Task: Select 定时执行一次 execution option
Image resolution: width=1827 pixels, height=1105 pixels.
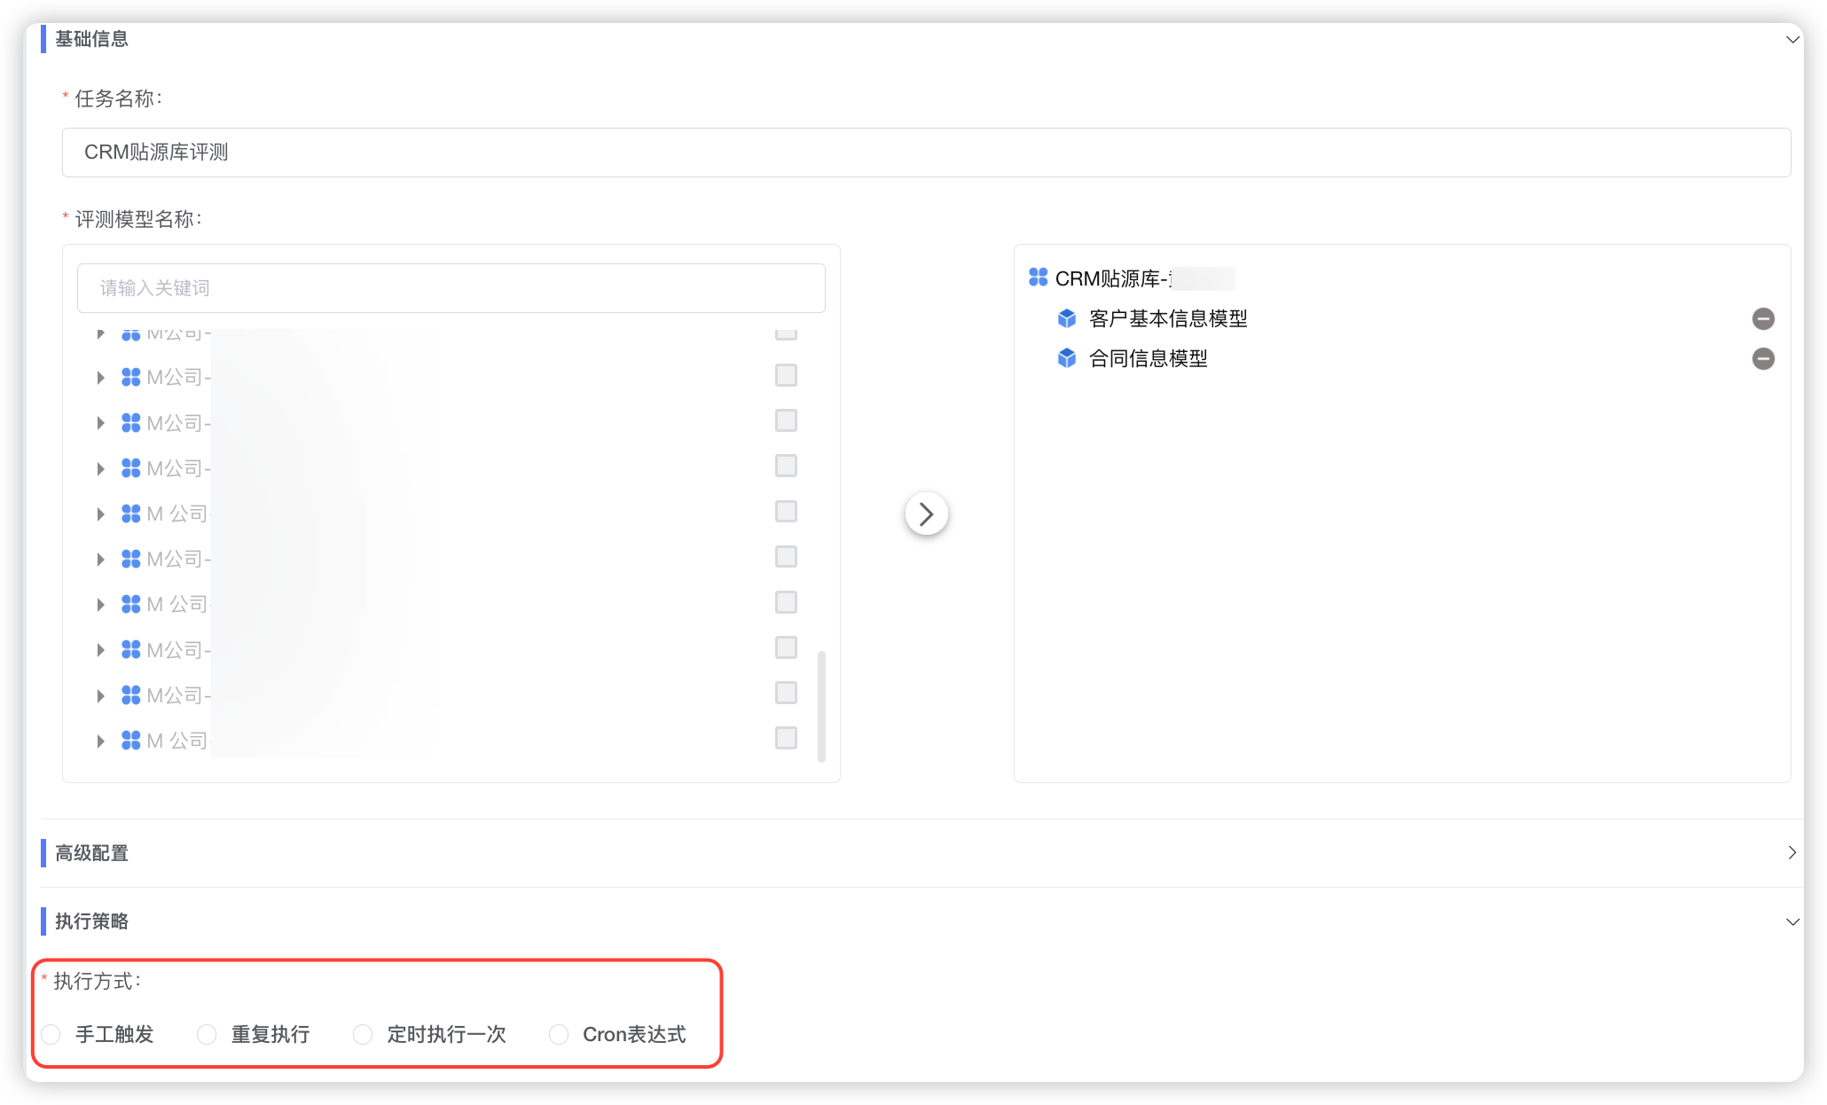Action: pos(363,1034)
